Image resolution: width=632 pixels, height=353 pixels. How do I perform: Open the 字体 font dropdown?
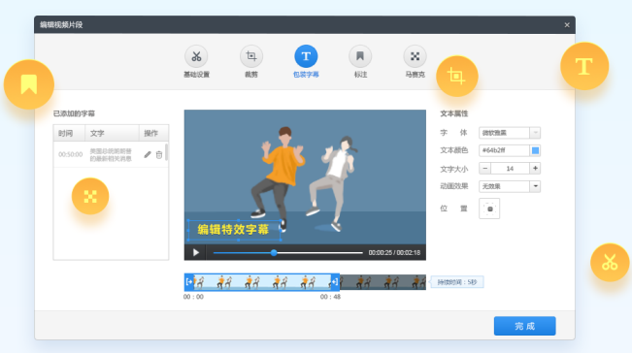[x=510, y=133]
